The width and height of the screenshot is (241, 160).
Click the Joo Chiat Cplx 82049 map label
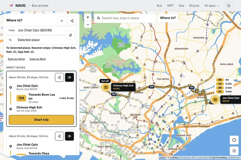click(231, 99)
